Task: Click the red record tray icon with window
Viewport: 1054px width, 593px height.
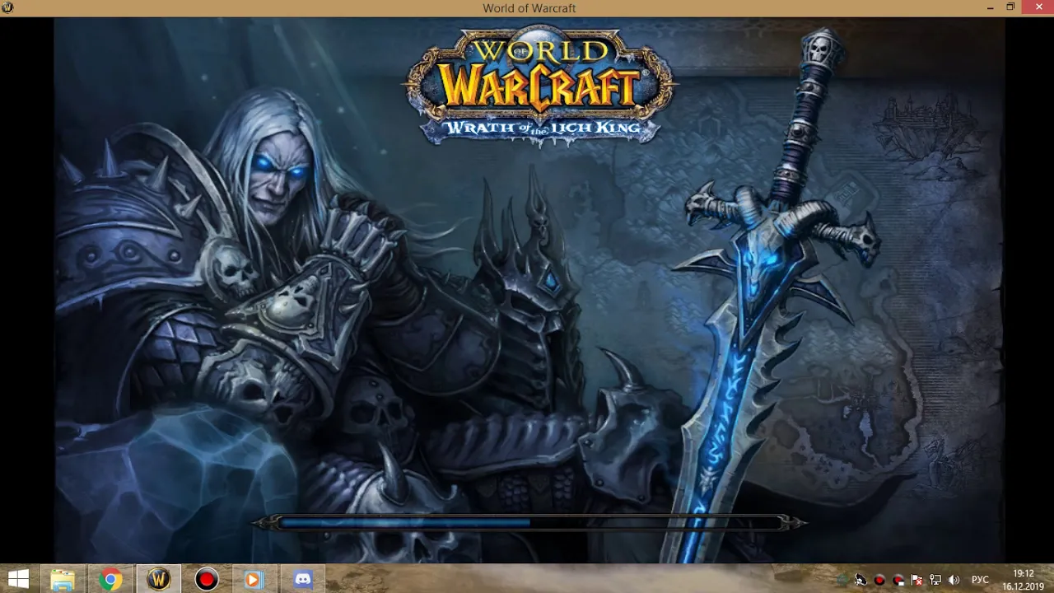Action: coord(898,580)
